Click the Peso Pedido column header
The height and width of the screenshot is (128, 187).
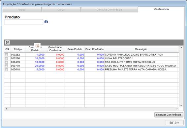(75, 49)
